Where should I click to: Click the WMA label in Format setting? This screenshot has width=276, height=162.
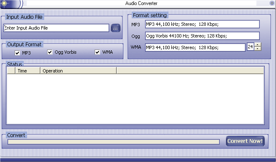coord(136,47)
